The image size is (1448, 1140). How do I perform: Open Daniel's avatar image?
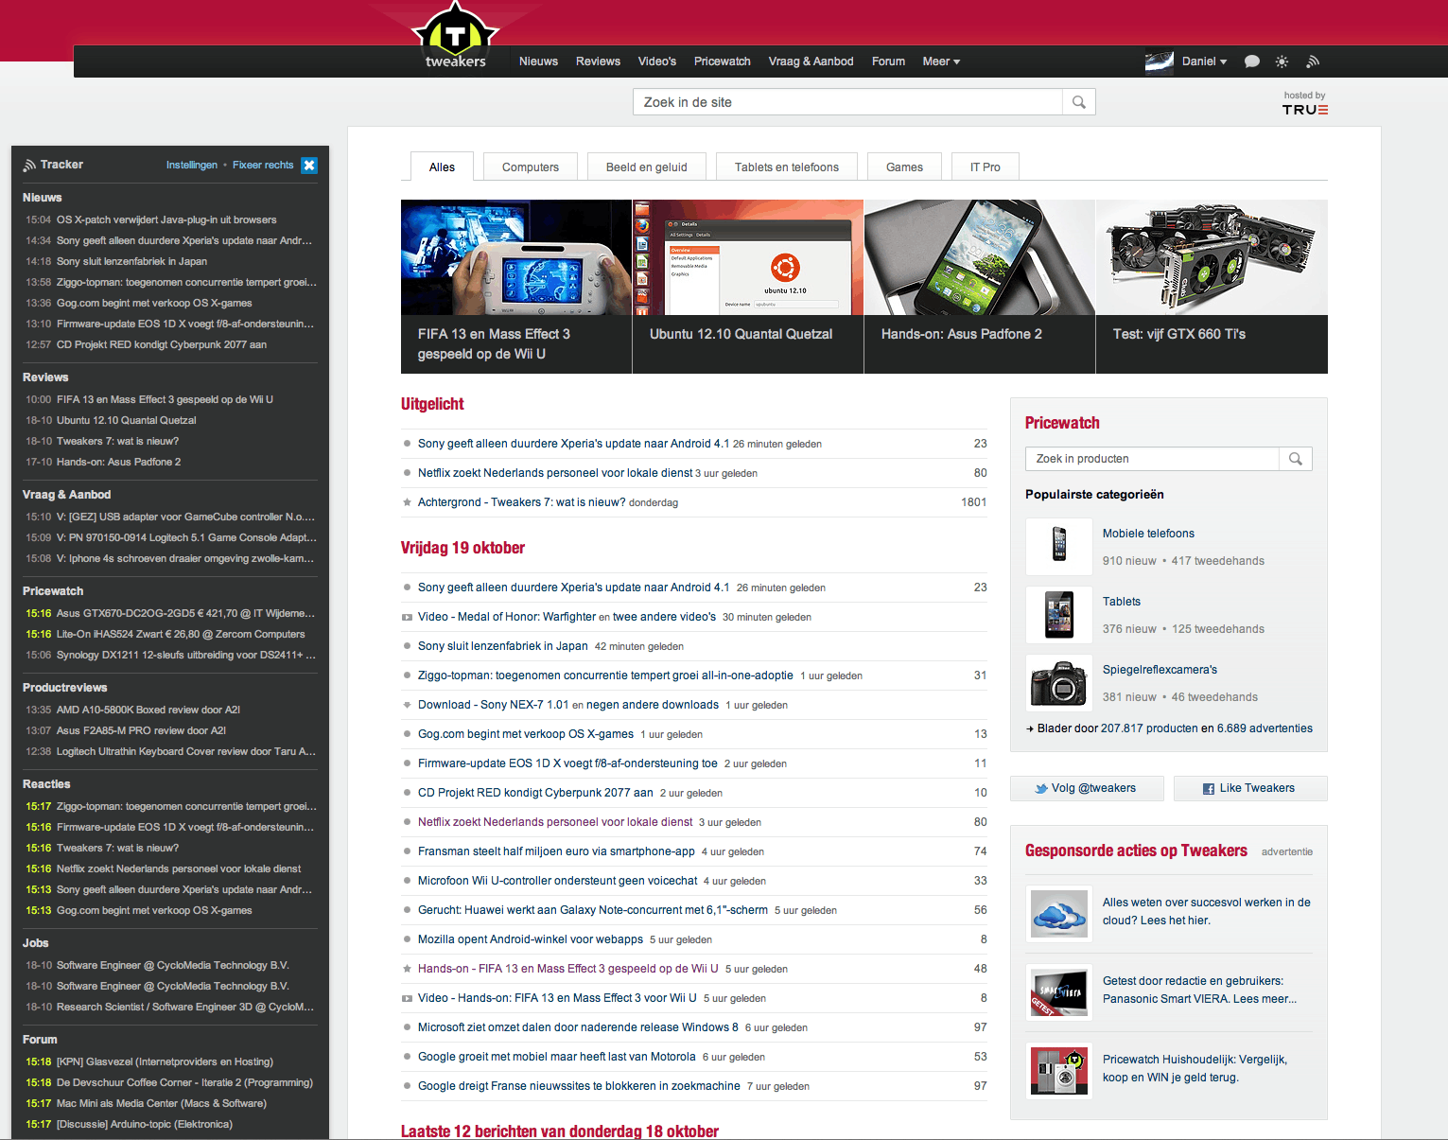coord(1160,62)
